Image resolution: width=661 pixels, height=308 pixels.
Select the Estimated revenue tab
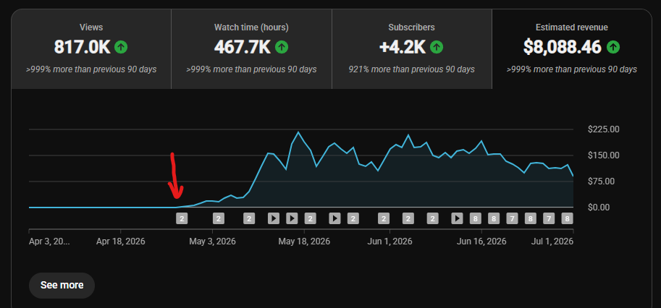pyautogui.click(x=572, y=49)
